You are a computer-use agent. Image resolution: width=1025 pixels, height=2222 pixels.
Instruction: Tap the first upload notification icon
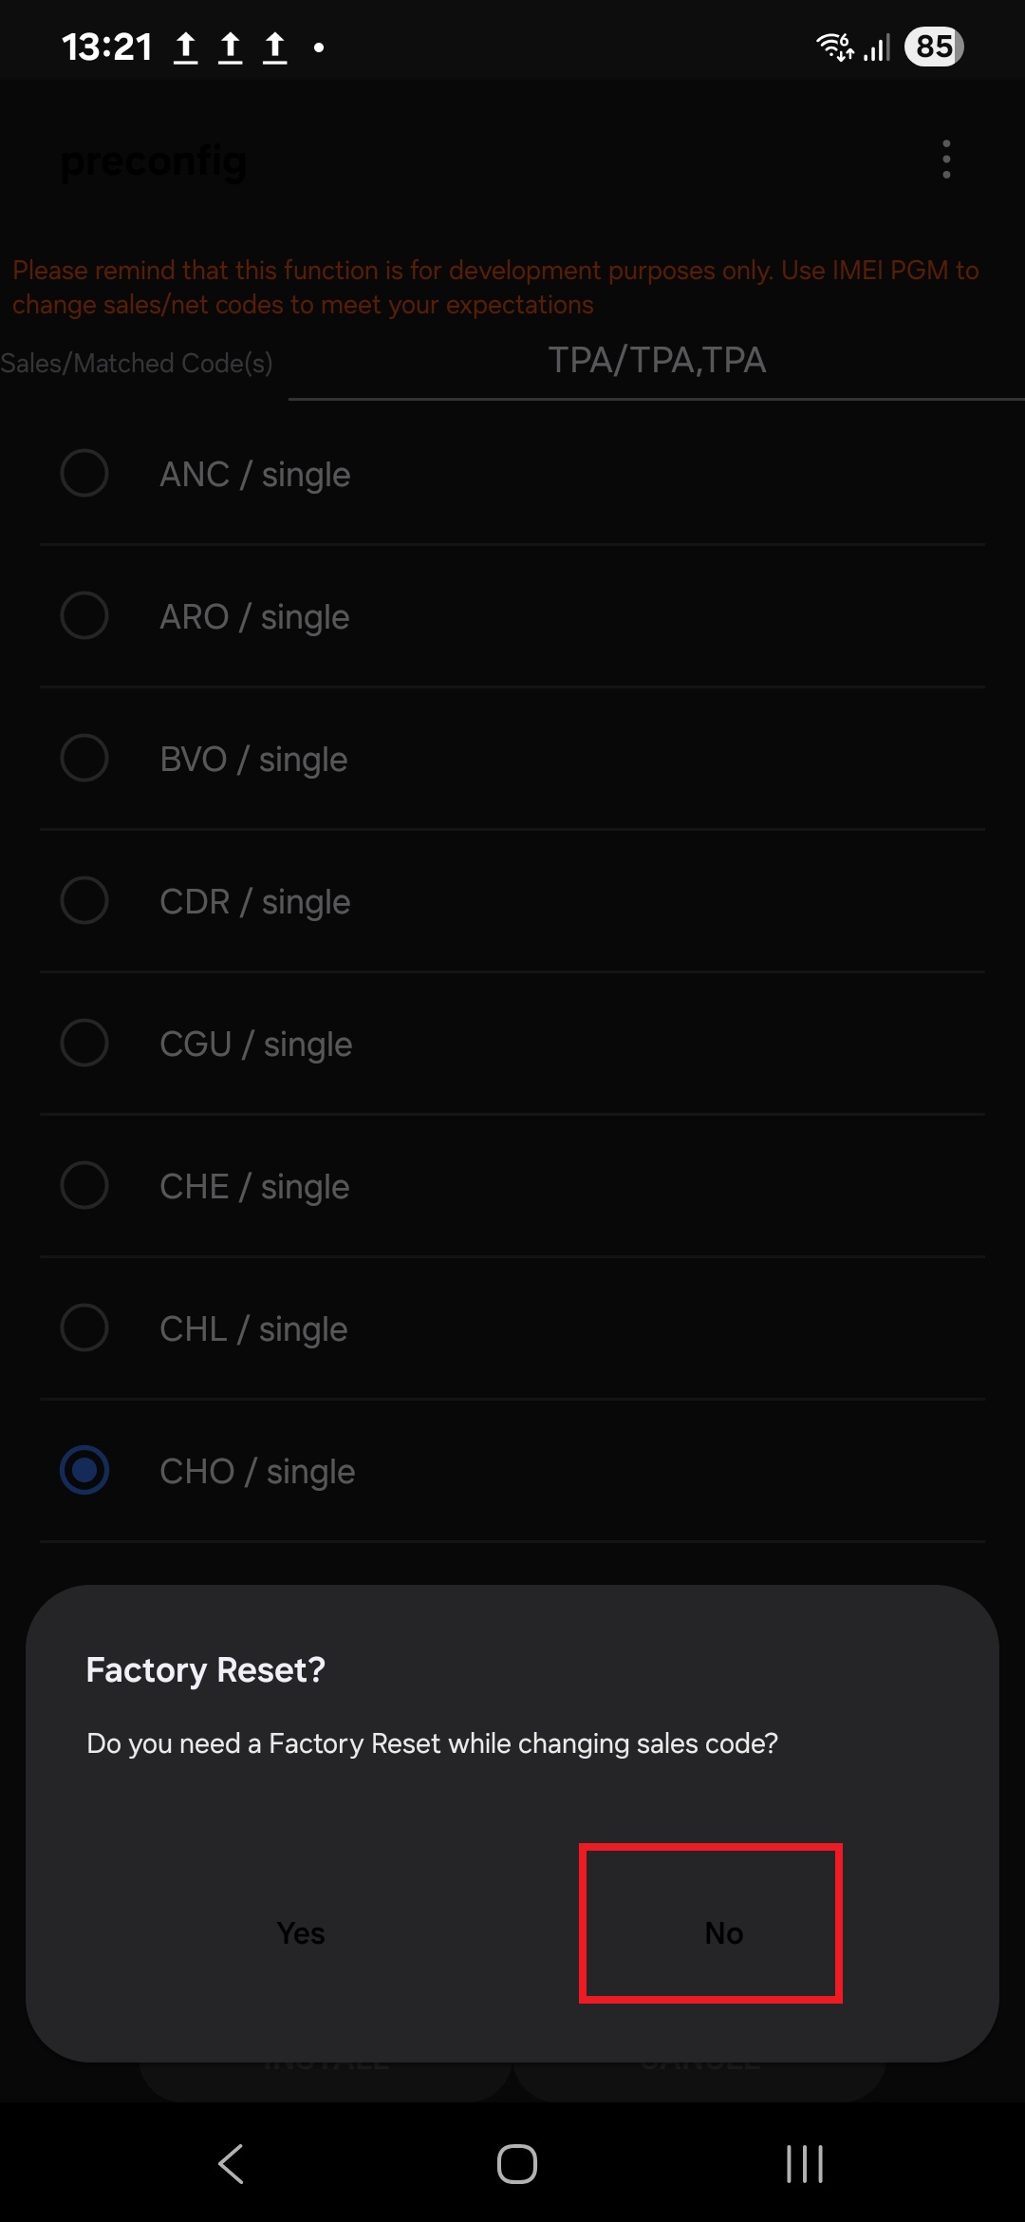pos(186,47)
